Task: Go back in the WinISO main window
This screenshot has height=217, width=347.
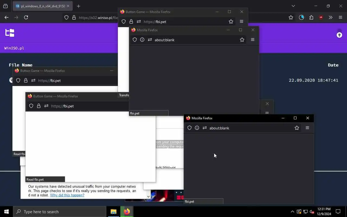Action: [x=7, y=17]
